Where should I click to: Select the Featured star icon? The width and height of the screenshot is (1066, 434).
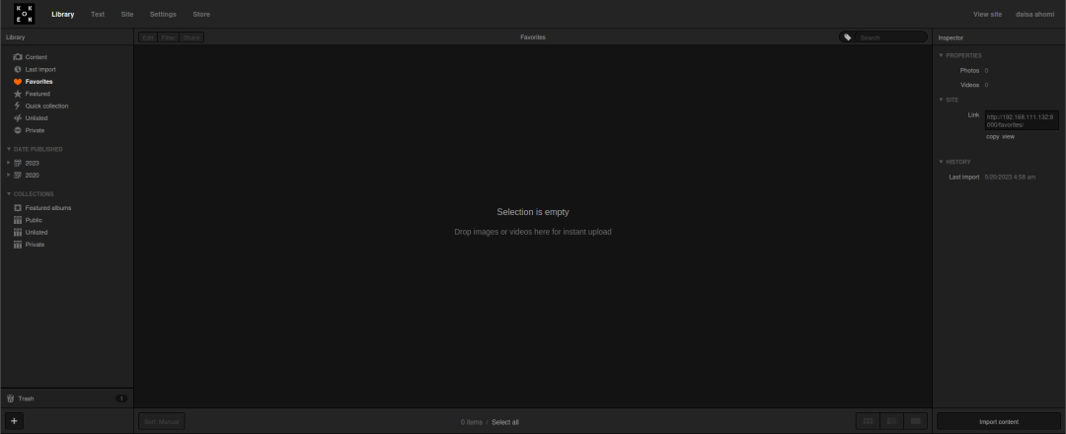point(18,94)
